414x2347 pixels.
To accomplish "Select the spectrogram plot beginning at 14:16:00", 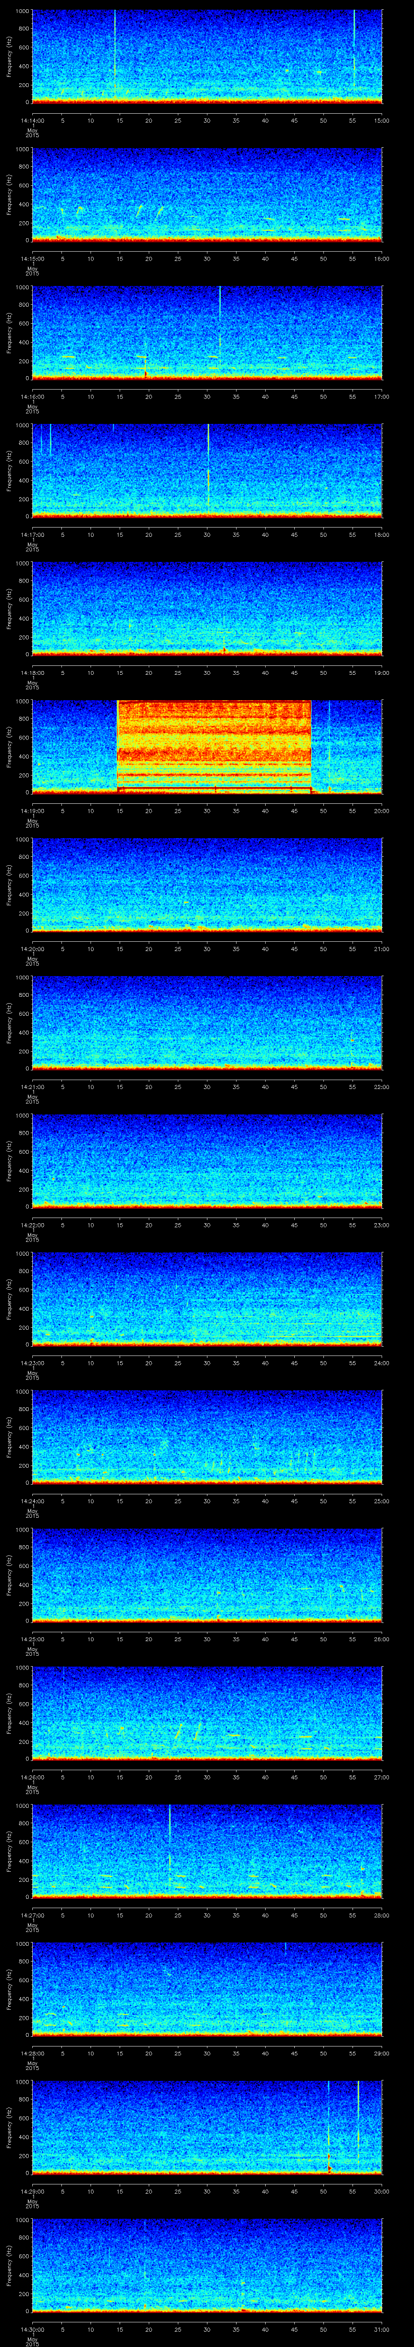I will [207, 333].
